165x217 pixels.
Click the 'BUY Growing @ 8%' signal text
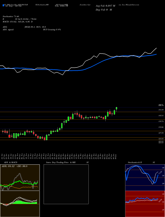pyautogui.click(x=52, y=30)
